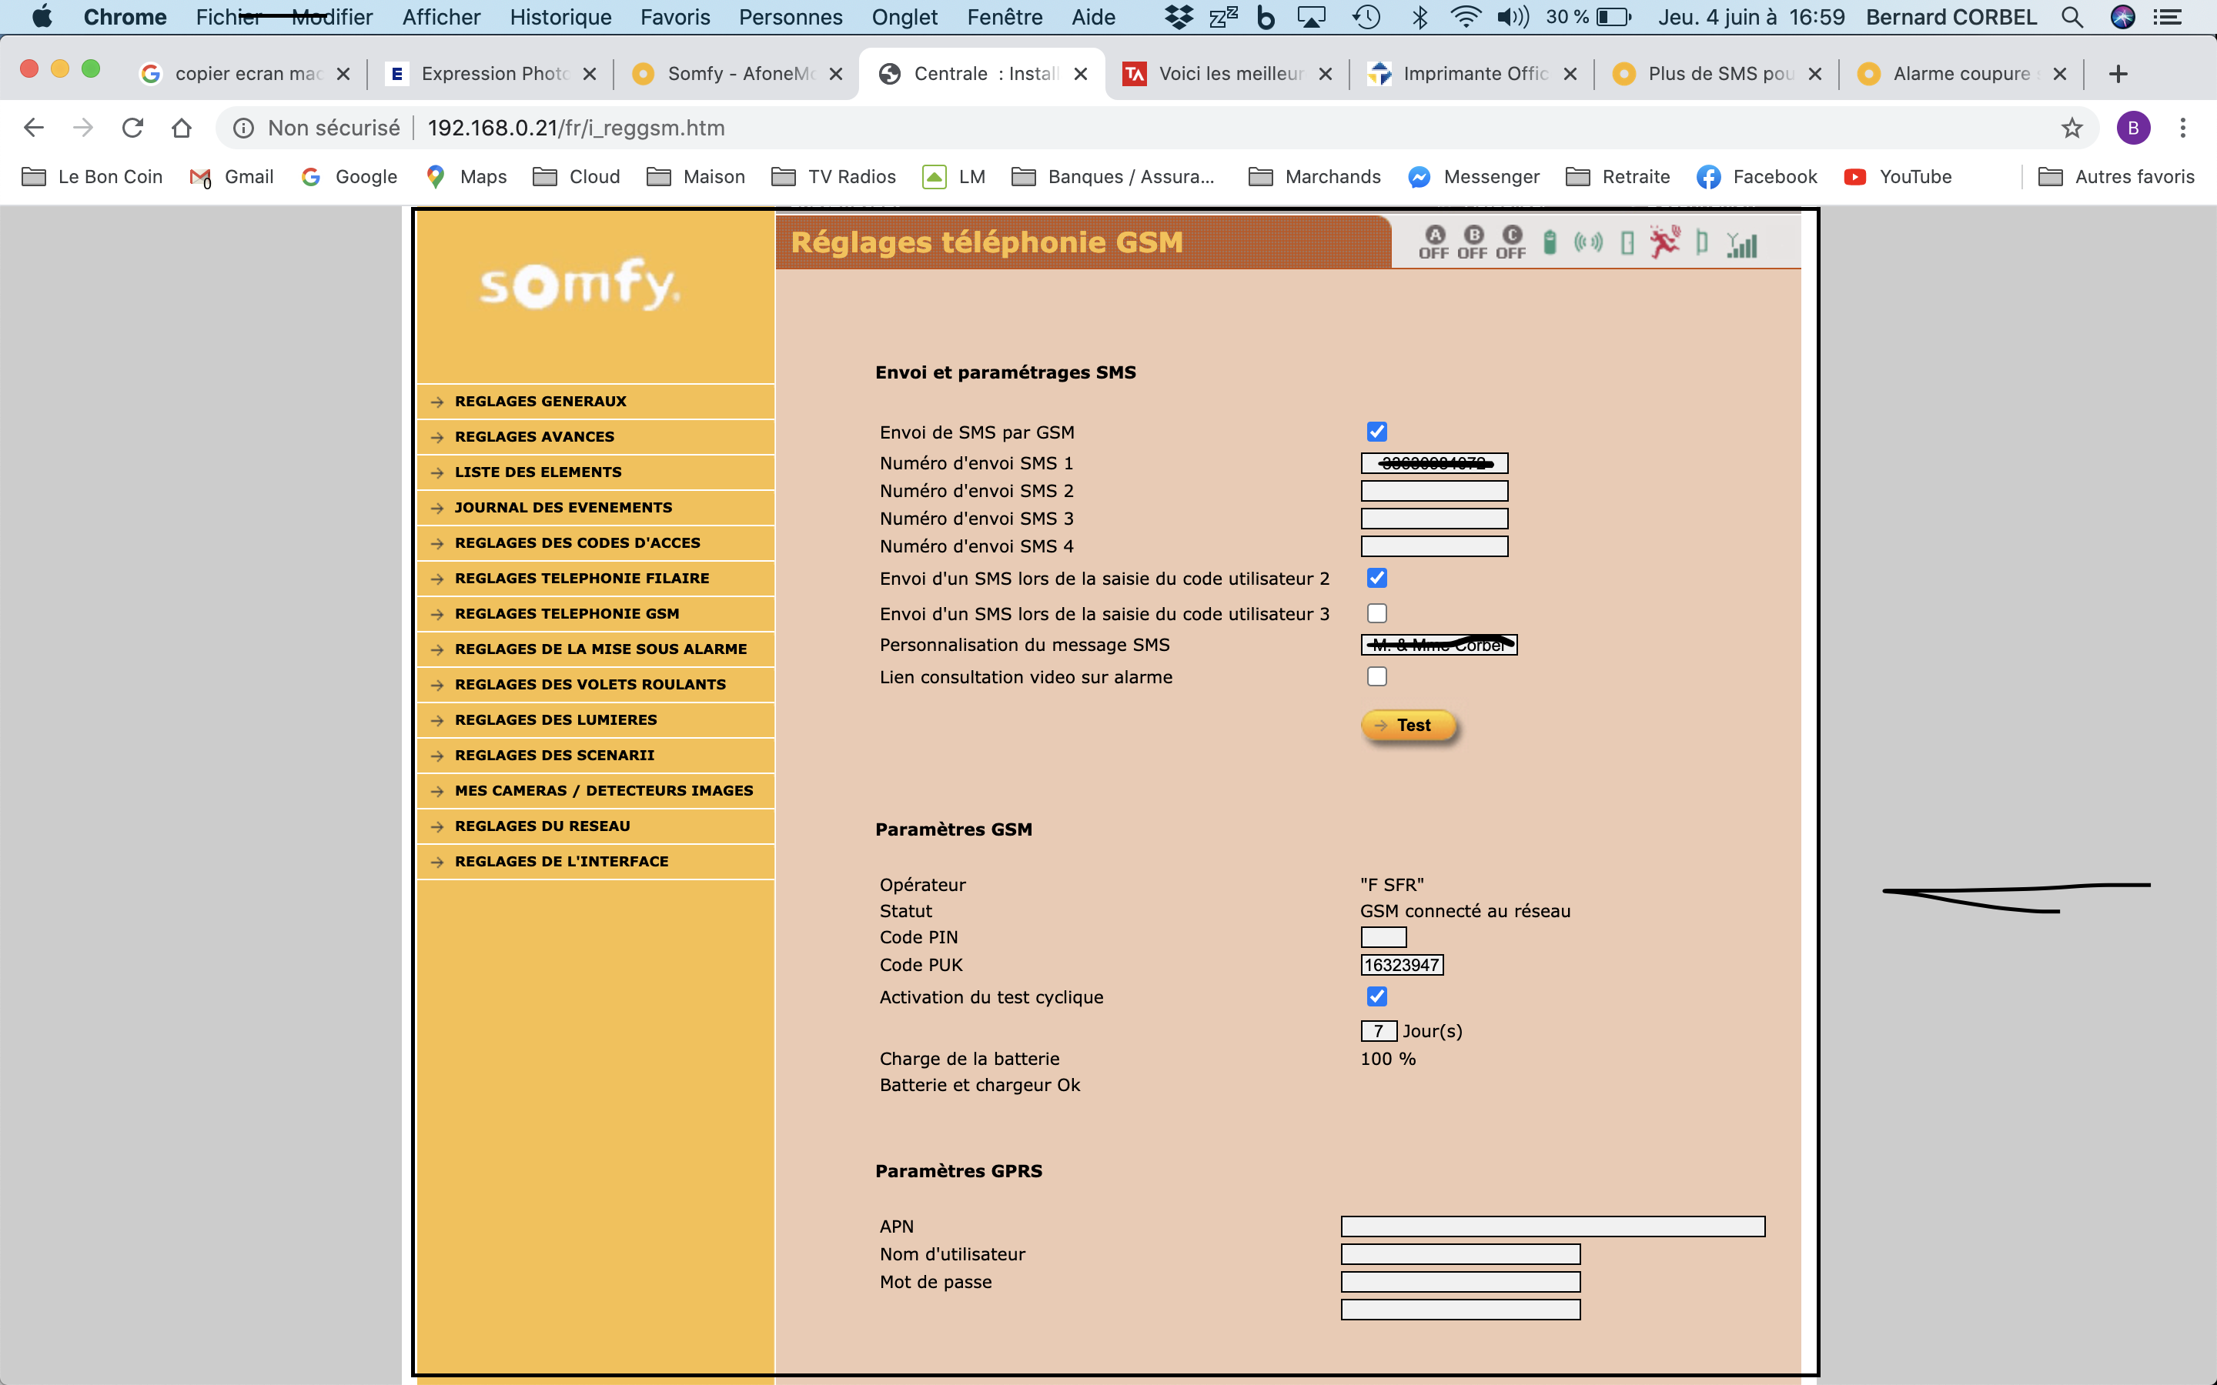2217x1385 pixels.
Task: Click the Code PUK field
Action: [1402, 965]
